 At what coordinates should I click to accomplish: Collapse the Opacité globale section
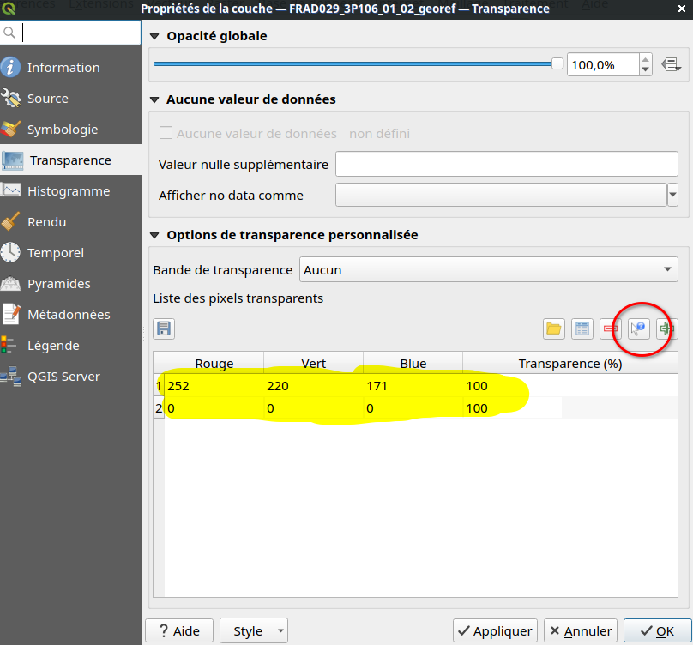coord(155,37)
